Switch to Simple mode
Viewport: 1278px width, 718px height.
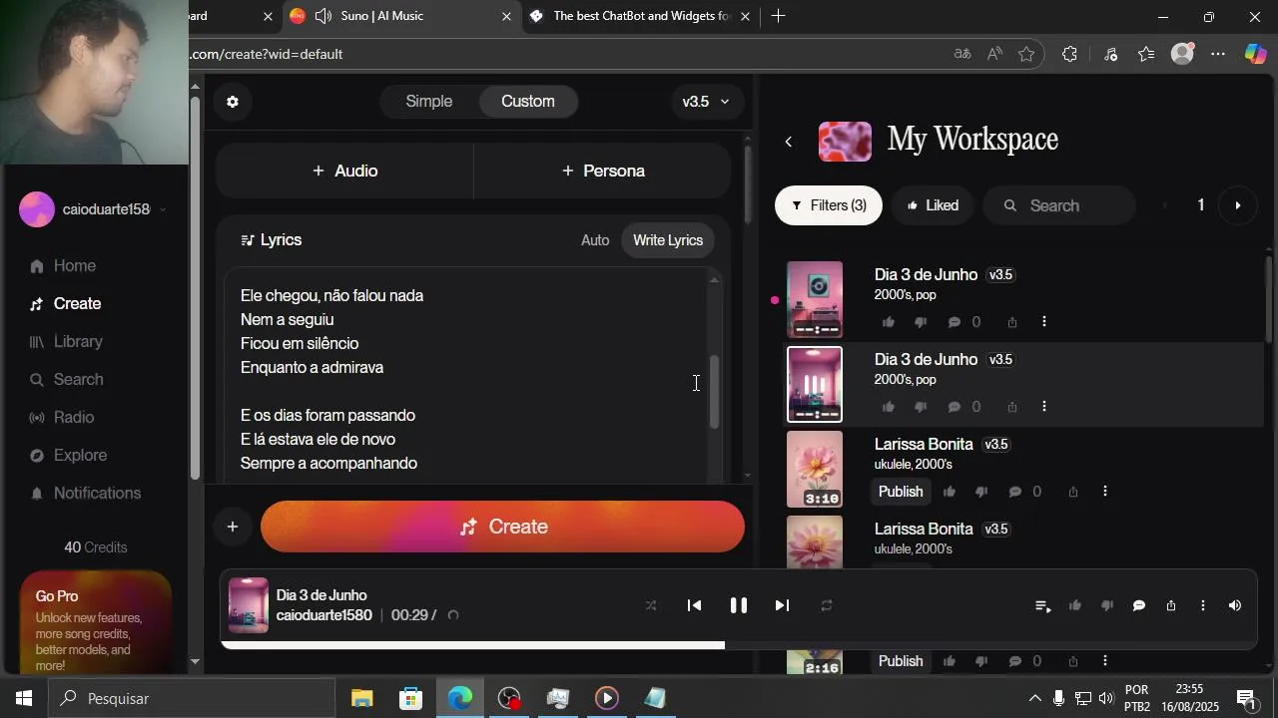point(429,102)
